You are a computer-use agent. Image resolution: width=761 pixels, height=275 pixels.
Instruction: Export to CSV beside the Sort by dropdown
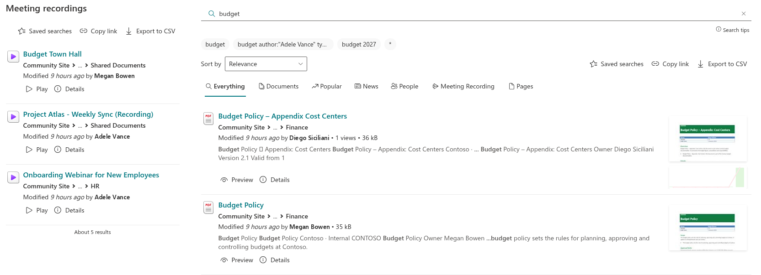click(722, 64)
